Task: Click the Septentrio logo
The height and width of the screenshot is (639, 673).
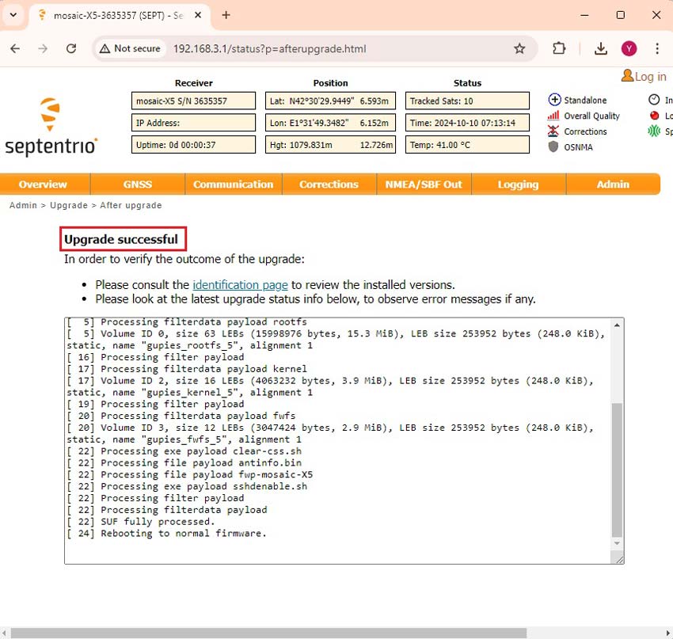Action: click(51, 127)
